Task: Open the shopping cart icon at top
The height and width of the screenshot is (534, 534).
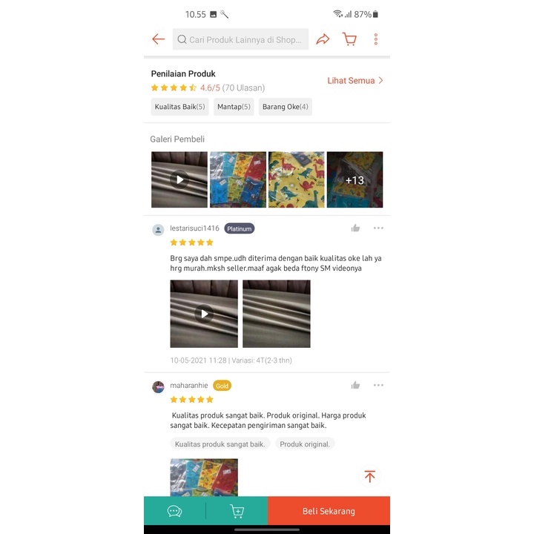Action: pos(349,39)
